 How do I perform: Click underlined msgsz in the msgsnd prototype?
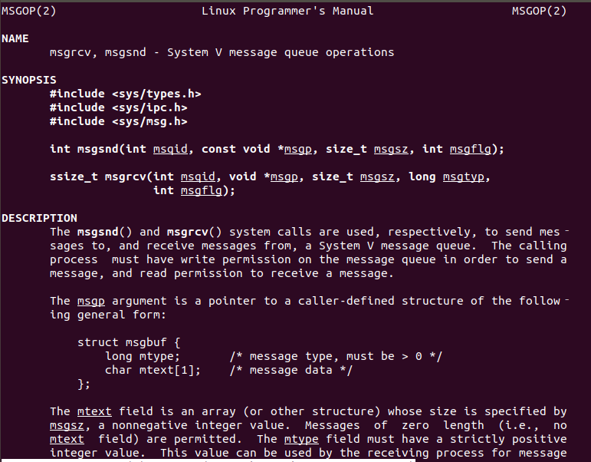(391, 150)
